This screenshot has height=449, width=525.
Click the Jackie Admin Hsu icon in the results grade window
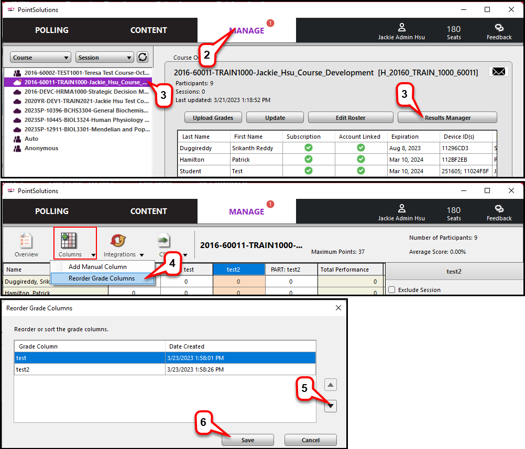pos(401,209)
